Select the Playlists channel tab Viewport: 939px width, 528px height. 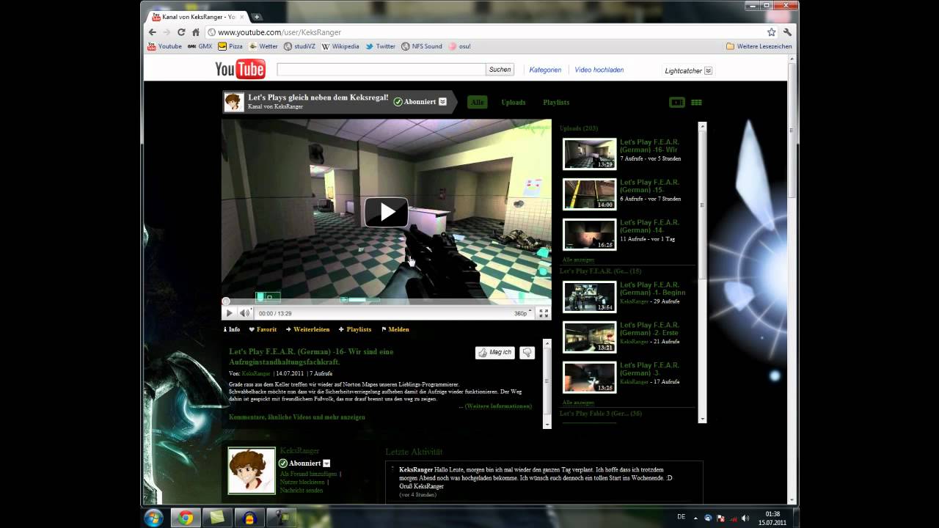tap(556, 103)
